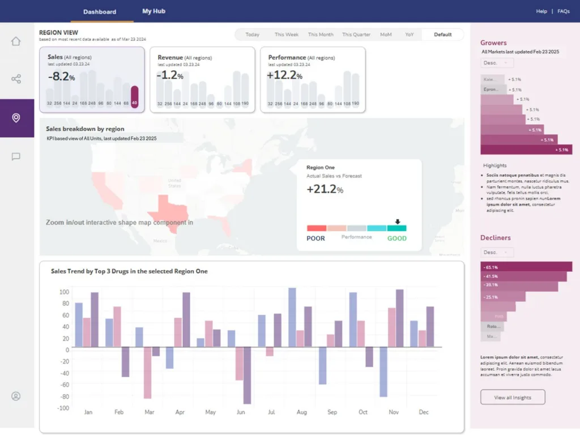The width and height of the screenshot is (580, 435).
Task: Select the Sales (All regions) card
Action: 92,79
